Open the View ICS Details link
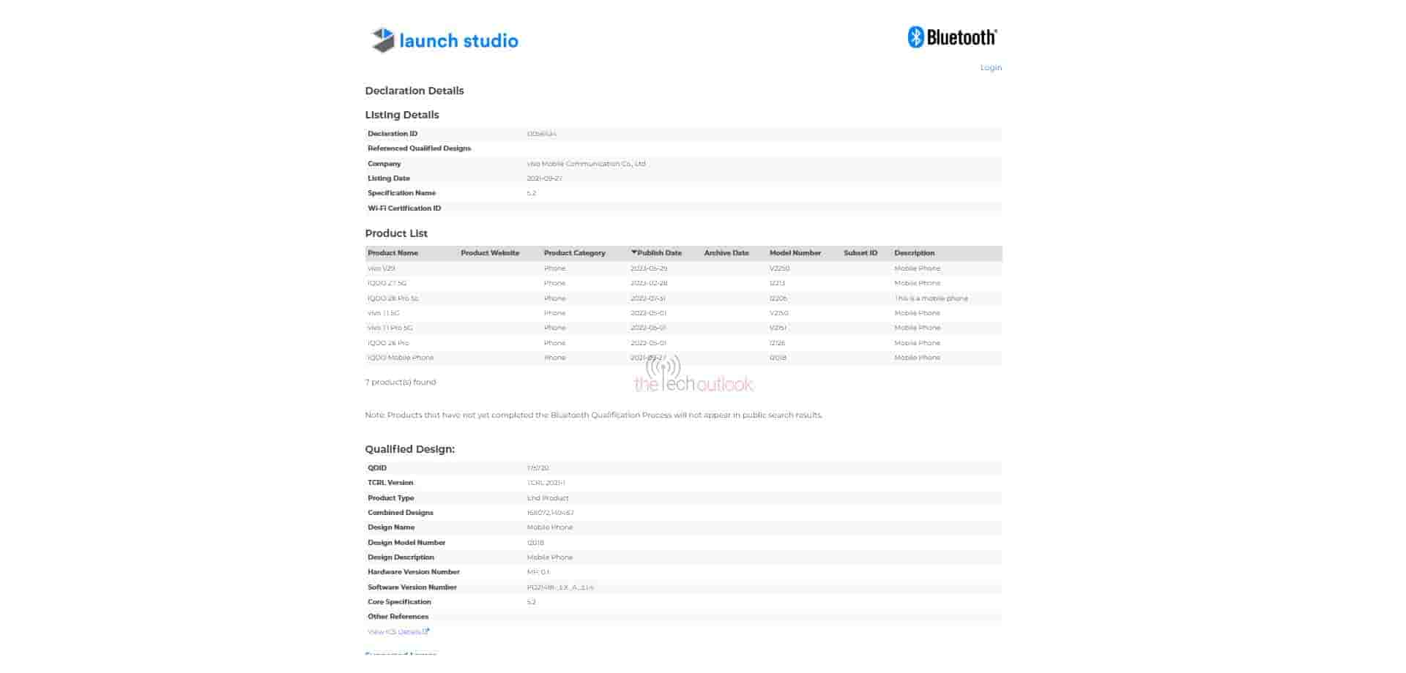The image size is (1406, 673). [x=394, y=632]
